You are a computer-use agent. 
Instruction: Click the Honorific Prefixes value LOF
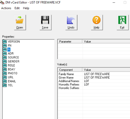point(86,84)
